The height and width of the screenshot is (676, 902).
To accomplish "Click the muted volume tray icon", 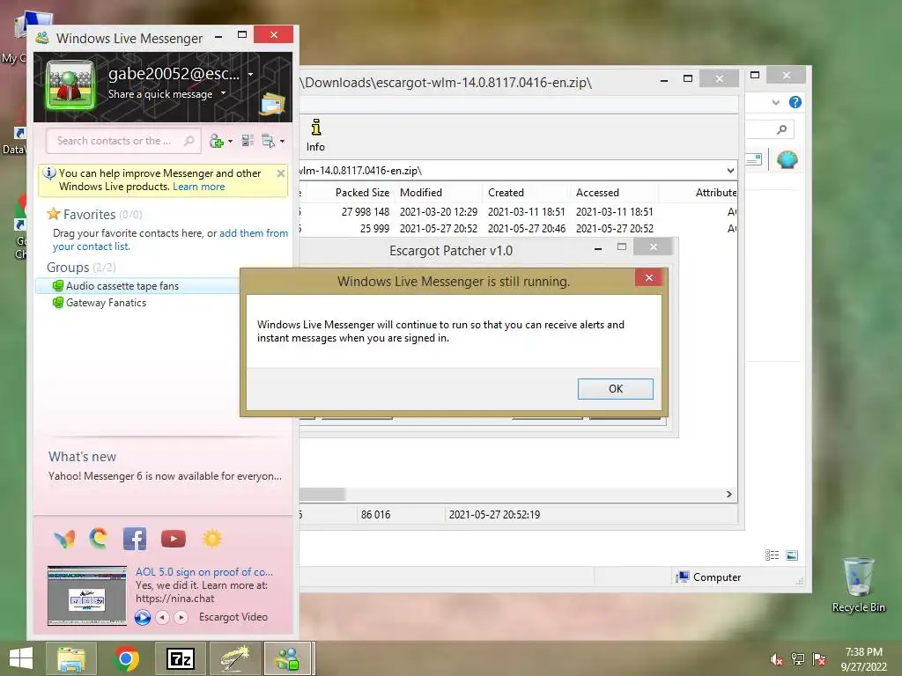I will coord(777,659).
